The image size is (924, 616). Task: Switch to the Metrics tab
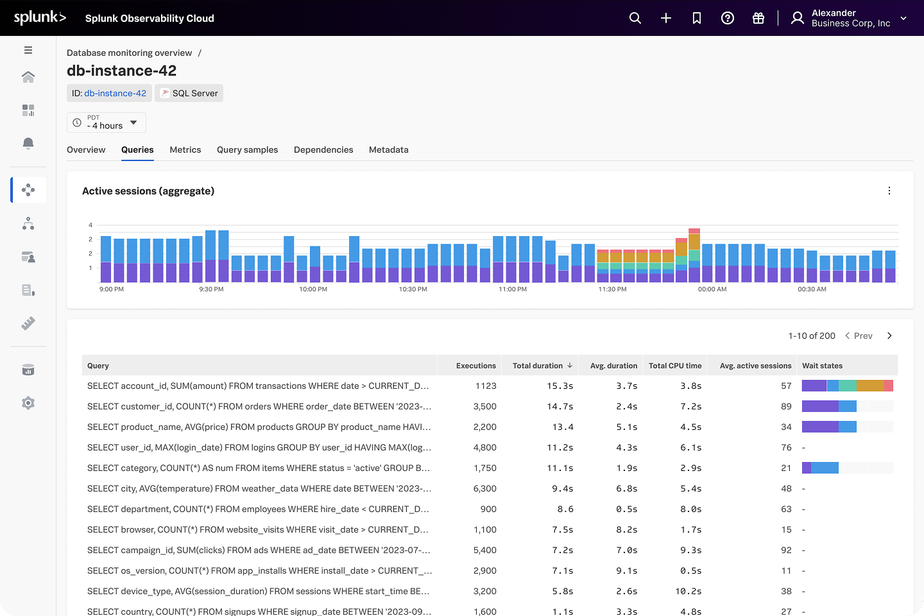click(185, 150)
